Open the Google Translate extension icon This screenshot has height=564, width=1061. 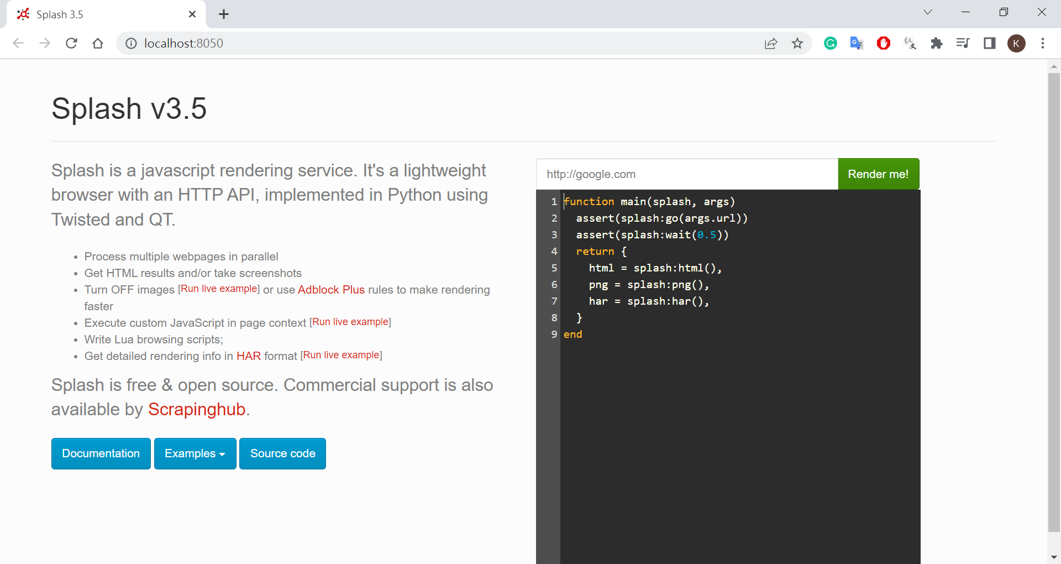[x=857, y=43]
